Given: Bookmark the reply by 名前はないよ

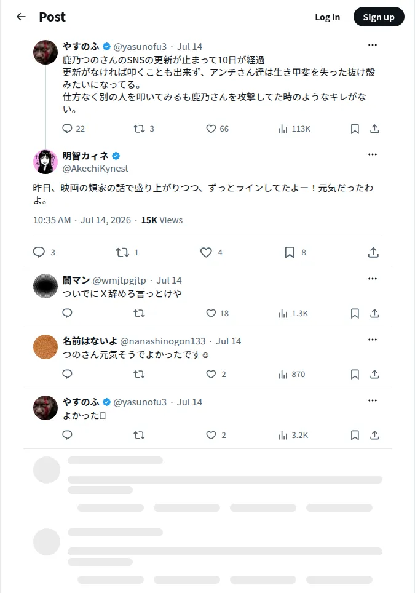Looking at the screenshot, I should click(355, 374).
